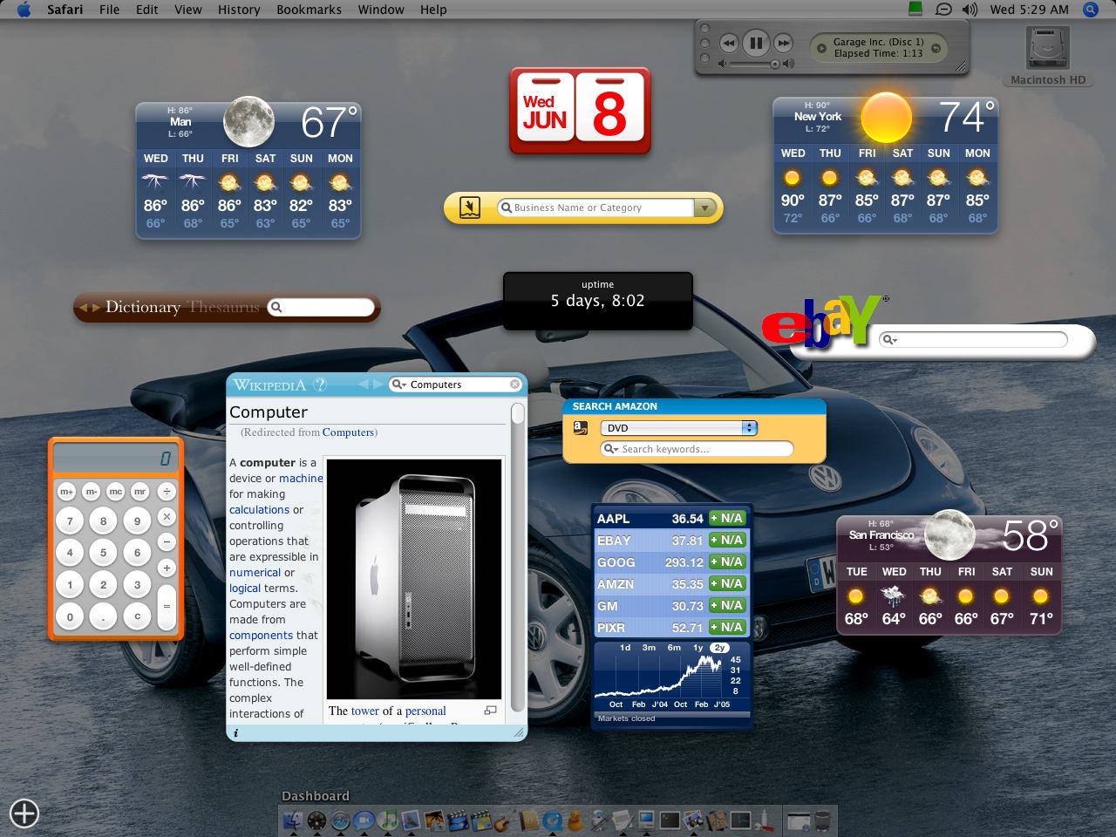Image resolution: width=1116 pixels, height=837 pixels.
Task: Open the 'calculations' Wikipedia link
Action: tap(259, 510)
